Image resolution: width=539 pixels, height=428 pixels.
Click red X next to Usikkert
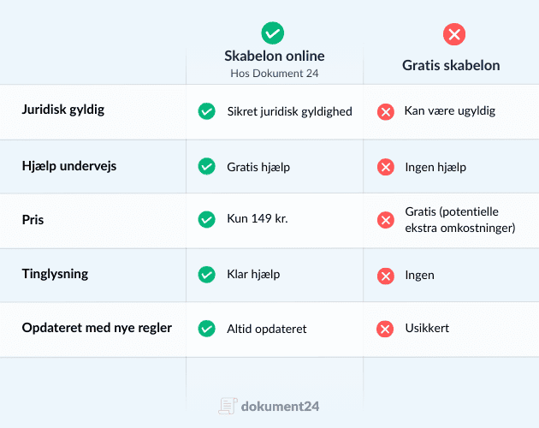point(386,329)
